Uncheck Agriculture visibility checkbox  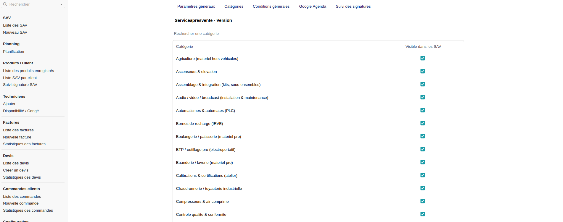pyautogui.click(x=423, y=58)
